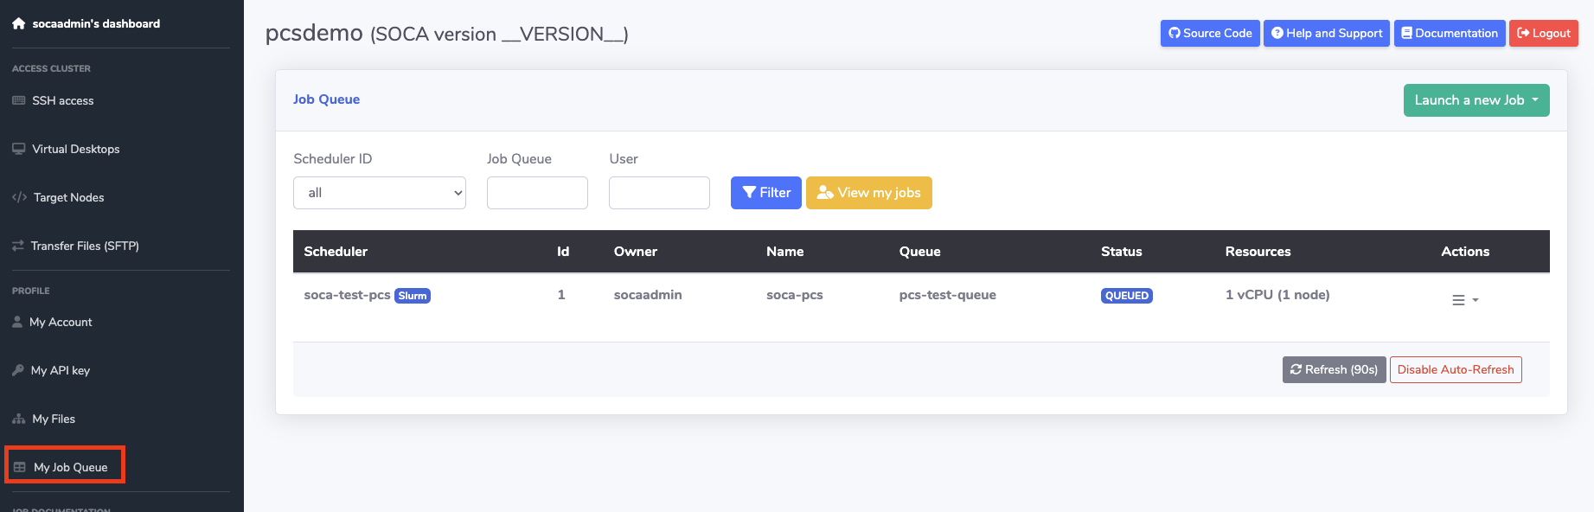The width and height of the screenshot is (1594, 512).
Task: Click the Transfer Files (SFTP) arrows icon
Action: tap(18, 246)
